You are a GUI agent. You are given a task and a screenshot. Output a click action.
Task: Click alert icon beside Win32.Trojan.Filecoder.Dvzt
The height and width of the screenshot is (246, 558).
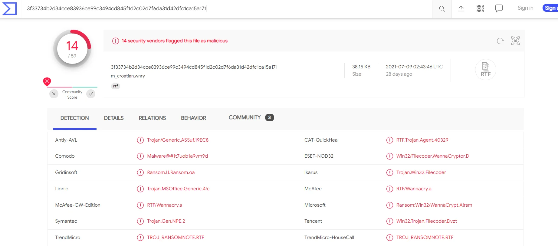390,221
